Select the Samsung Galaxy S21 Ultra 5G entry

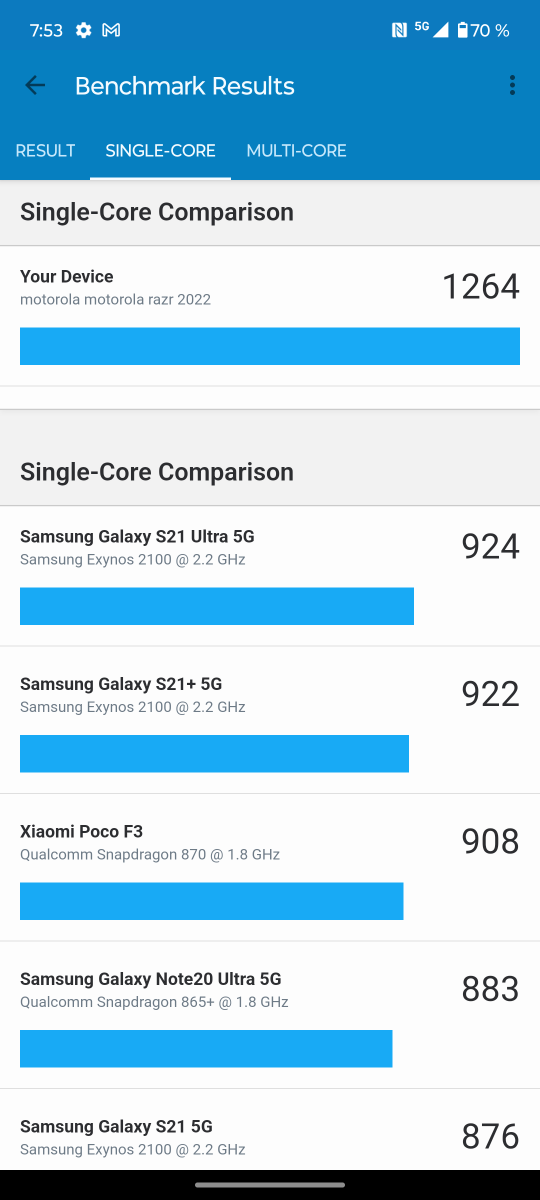pos(137,537)
